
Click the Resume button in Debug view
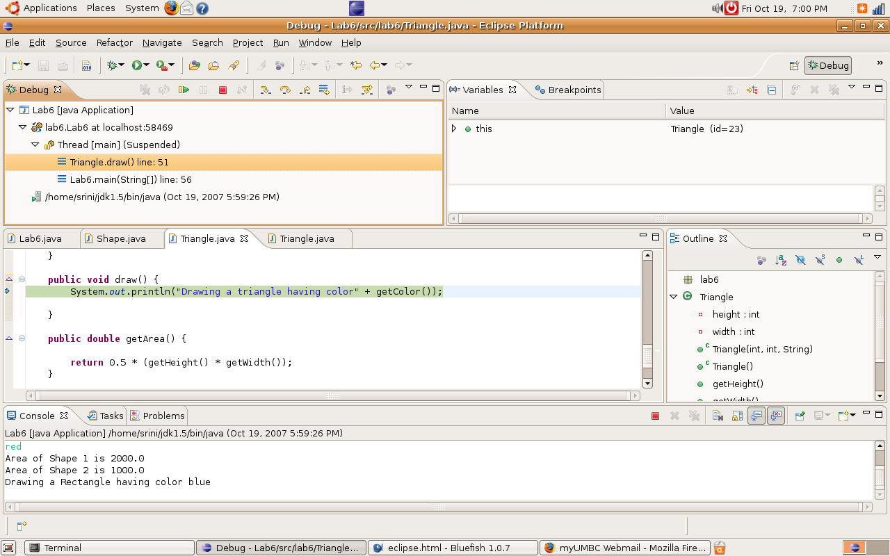point(184,90)
